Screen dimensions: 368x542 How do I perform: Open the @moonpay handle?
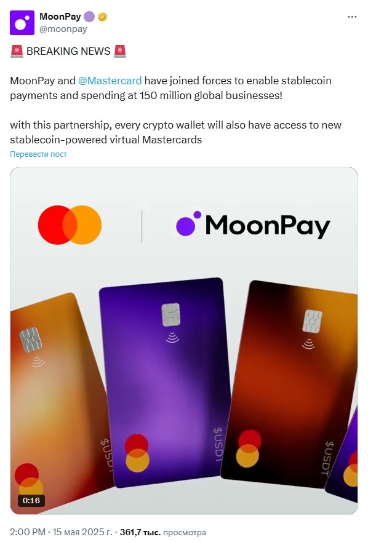[63, 29]
